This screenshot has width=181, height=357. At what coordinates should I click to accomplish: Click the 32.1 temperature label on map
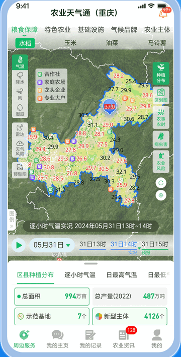pos(121,172)
